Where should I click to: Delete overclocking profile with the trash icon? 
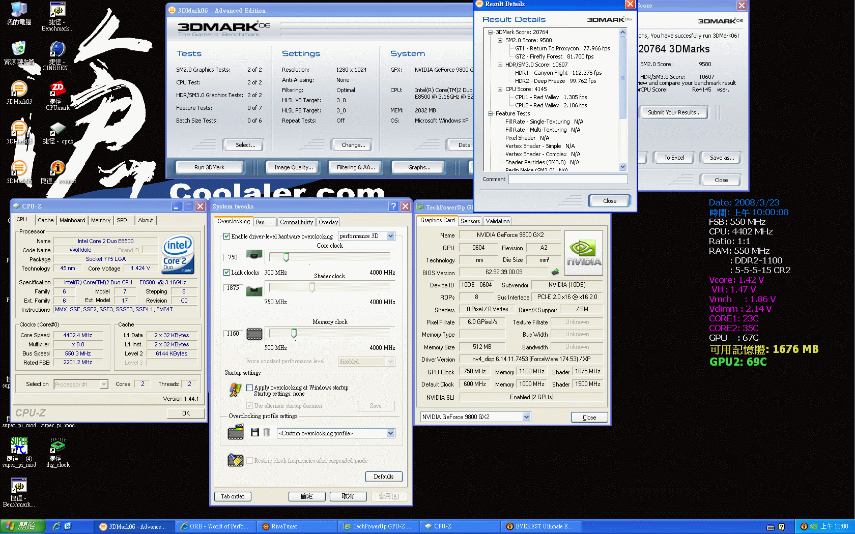(266, 432)
